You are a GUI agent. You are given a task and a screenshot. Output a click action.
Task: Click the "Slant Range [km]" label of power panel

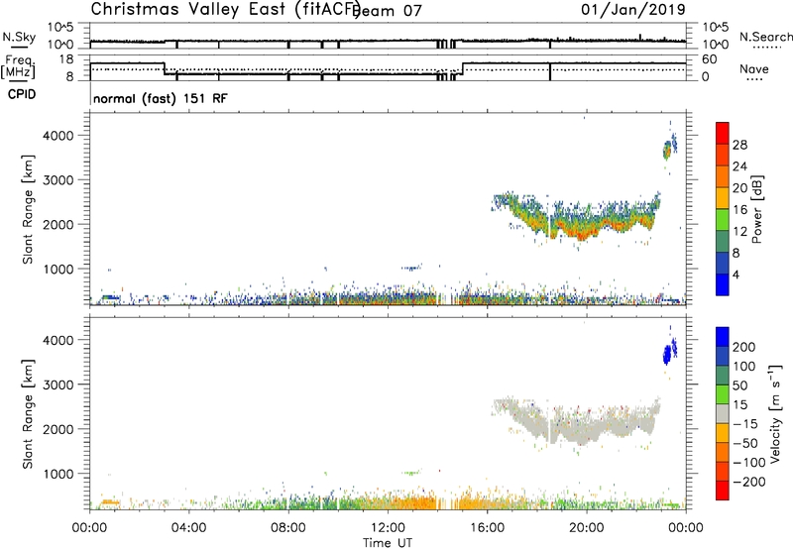click(x=28, y=209)
